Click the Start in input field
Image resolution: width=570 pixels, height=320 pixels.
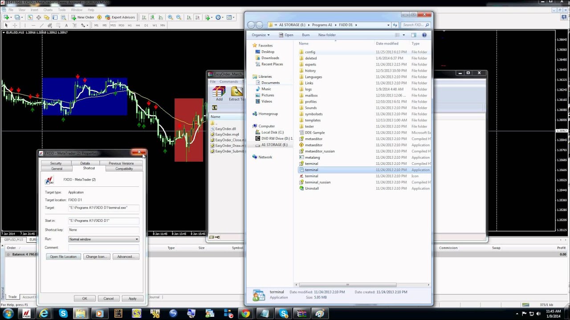pyautogui.click(x=104, y=220)
